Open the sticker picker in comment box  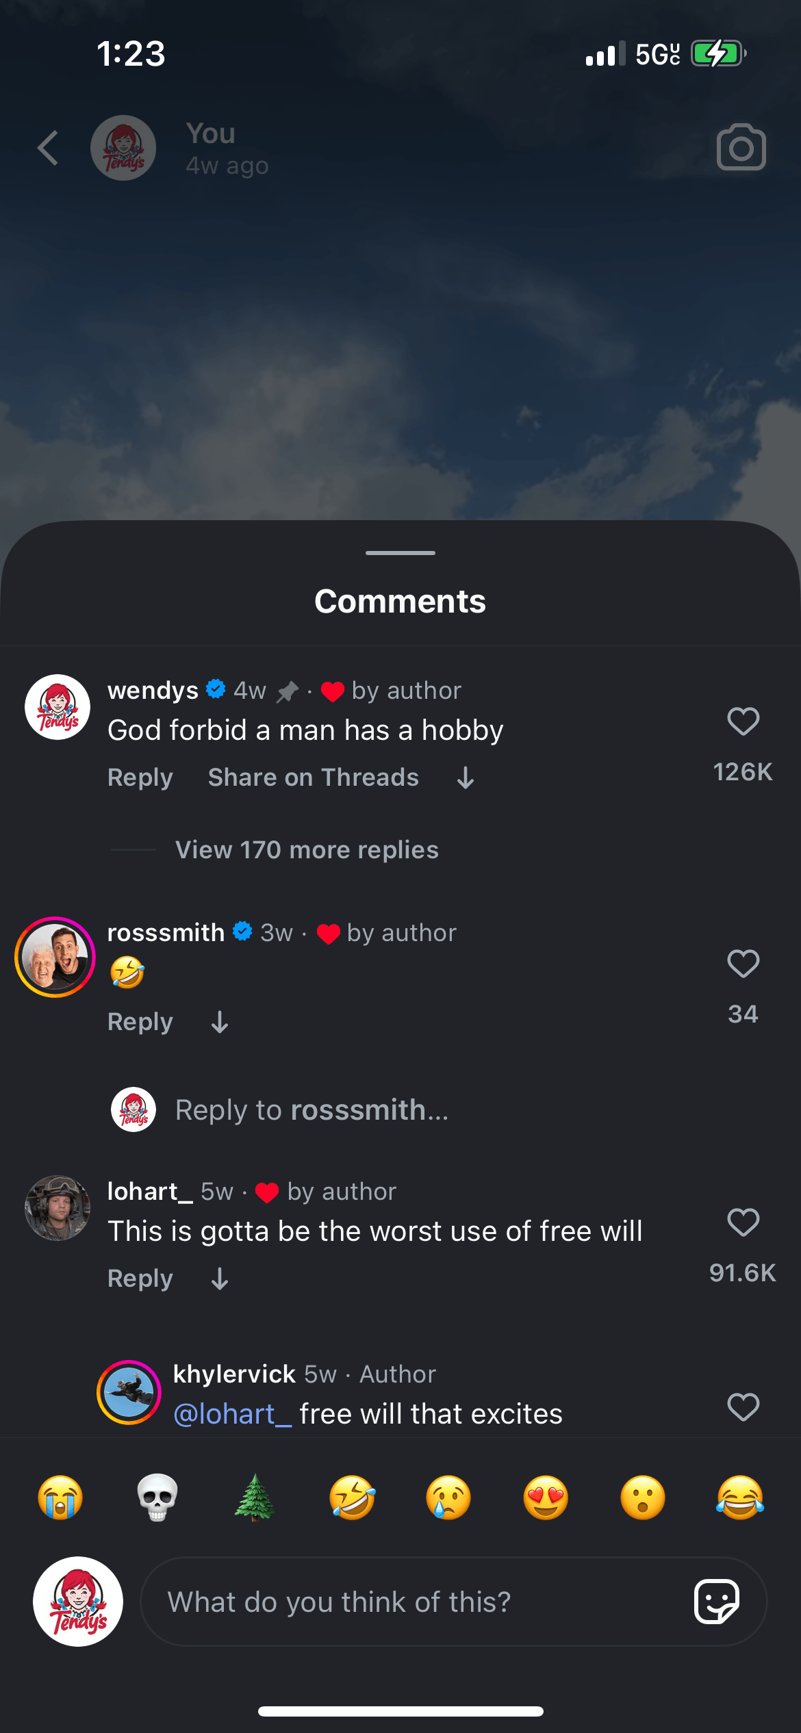(x=716, y=1602)
